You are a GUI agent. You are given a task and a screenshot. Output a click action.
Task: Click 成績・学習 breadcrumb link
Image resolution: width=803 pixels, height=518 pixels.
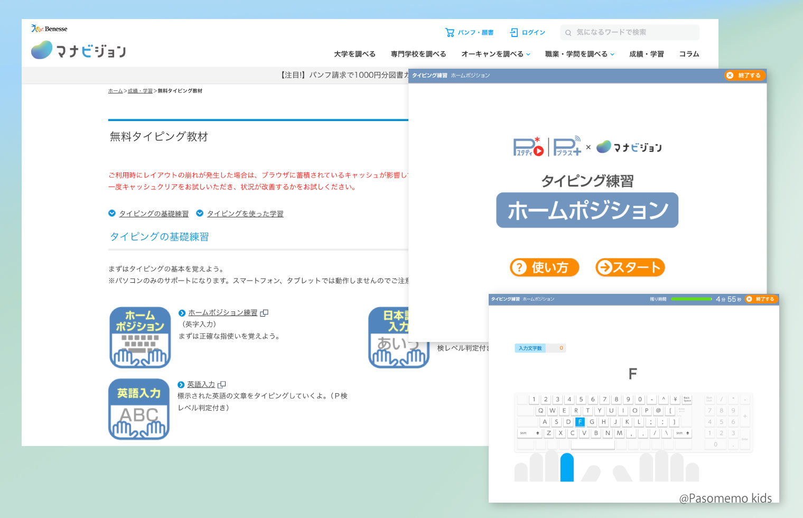[140, 91]
